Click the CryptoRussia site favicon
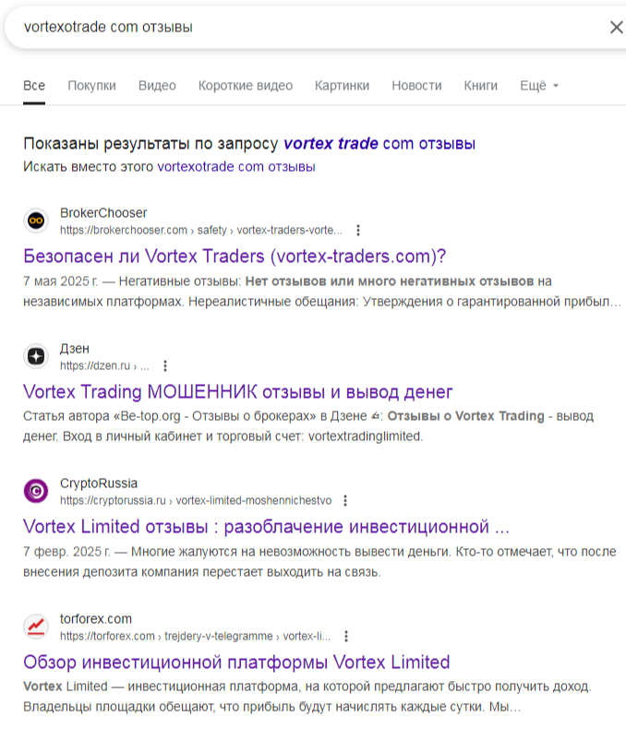This screenshot has width=626, height=741. click(36, 491)
